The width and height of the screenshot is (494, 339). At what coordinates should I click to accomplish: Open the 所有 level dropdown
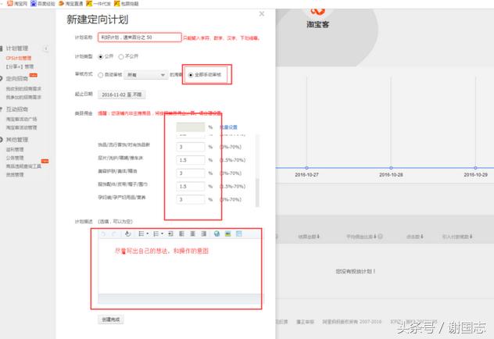tap(145, 75)
